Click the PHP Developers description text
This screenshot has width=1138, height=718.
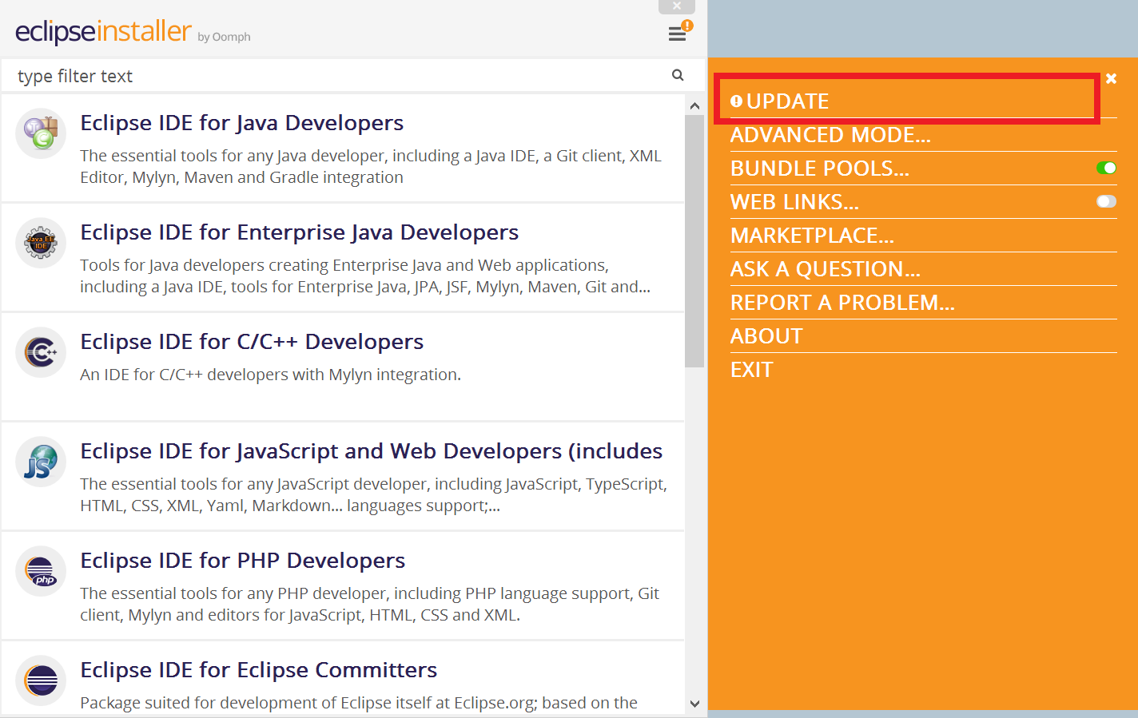[369, 604]
